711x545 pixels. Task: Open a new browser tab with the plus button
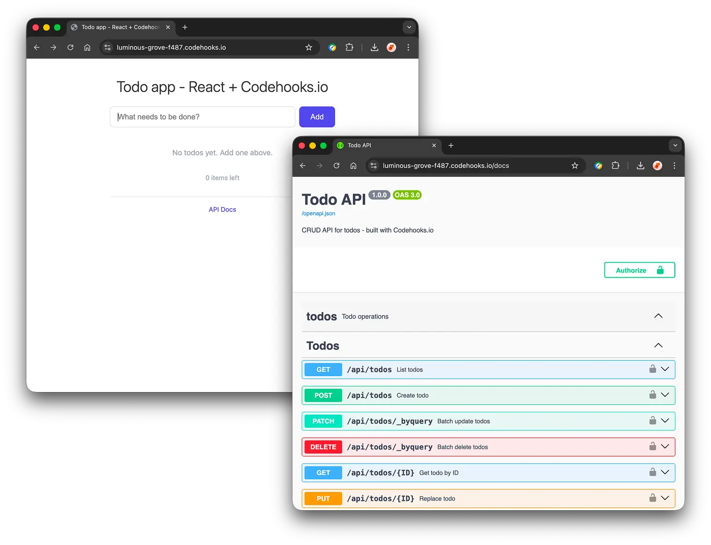pos(451,146)
